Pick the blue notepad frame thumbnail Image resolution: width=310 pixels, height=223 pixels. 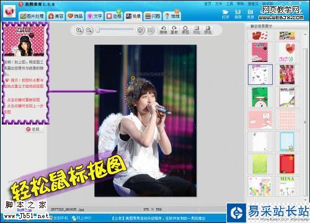tap(287, 142)
